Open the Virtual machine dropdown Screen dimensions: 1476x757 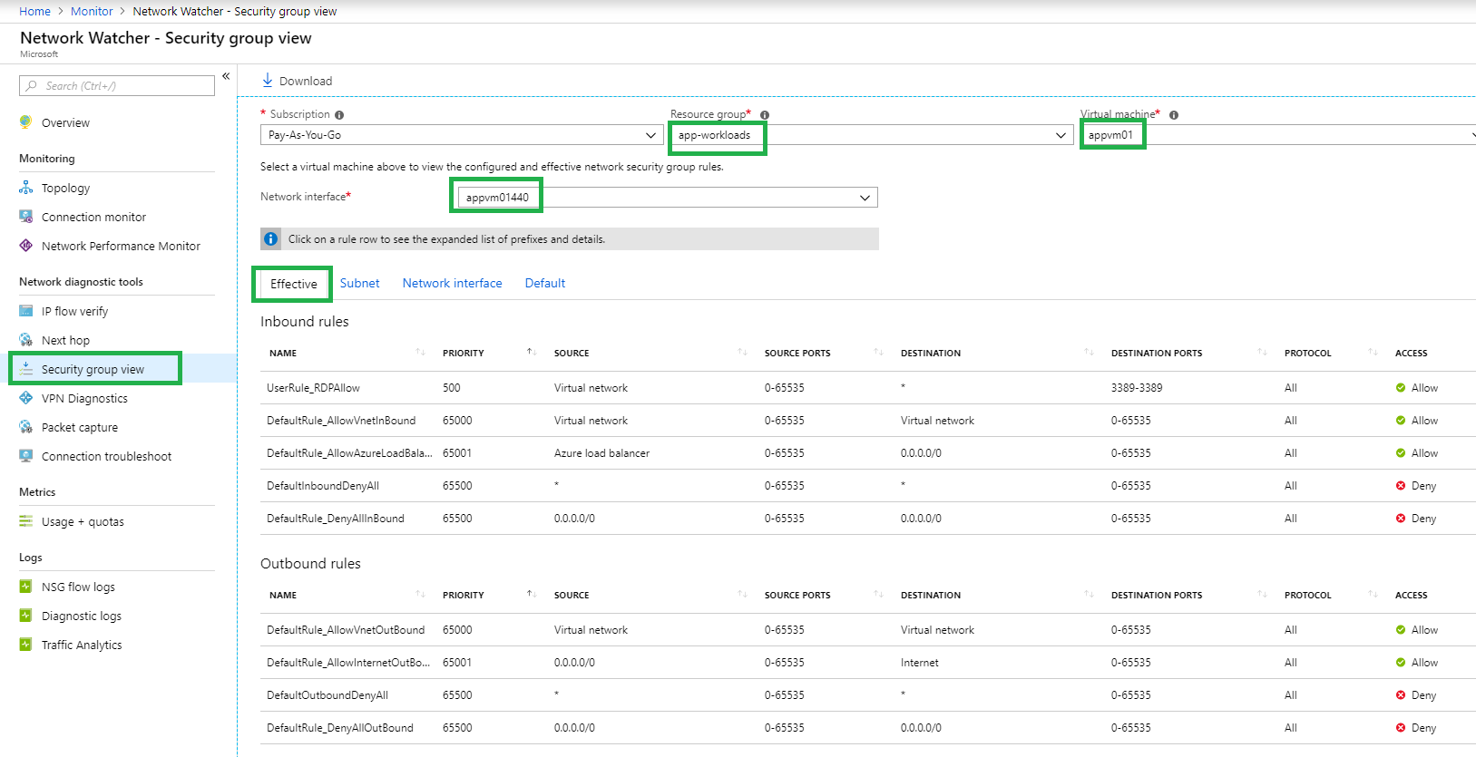click(1278, 135)
